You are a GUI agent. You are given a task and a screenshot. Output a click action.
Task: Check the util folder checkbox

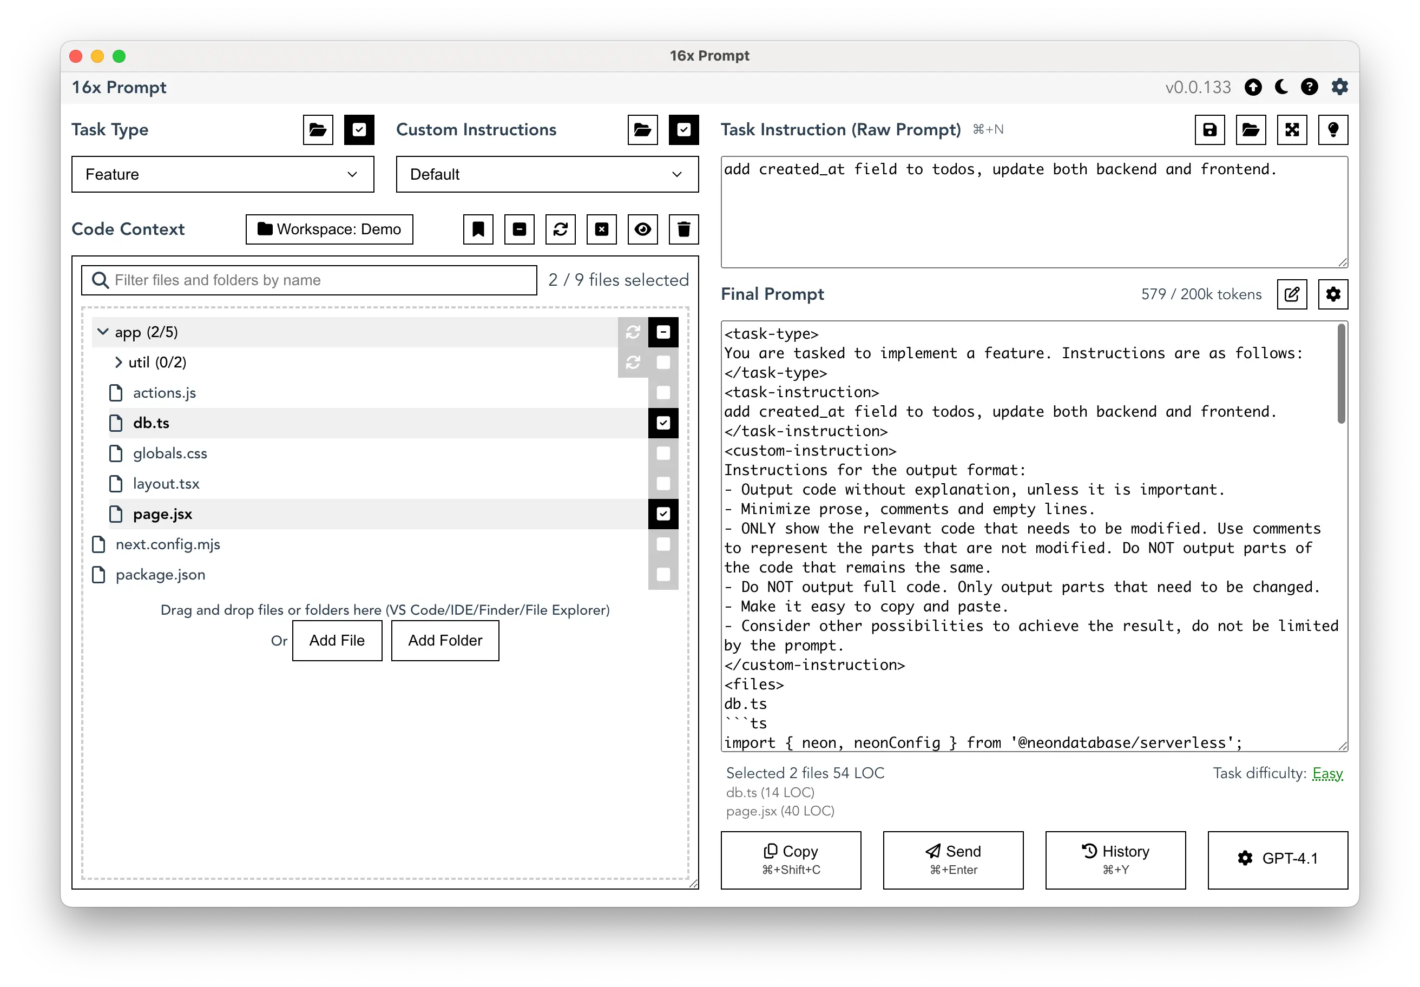663,363
